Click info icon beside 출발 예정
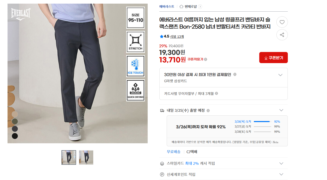327x180 pixels. click(x=208, y=110)
